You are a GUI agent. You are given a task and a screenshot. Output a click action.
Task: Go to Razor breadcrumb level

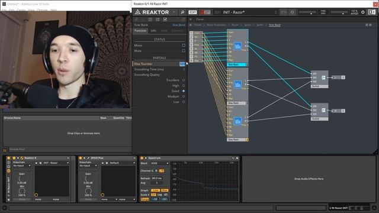[235, 25]
